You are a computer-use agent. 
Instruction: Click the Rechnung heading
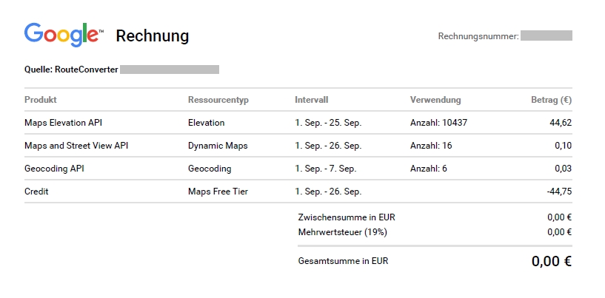click(x=153, y=35)
